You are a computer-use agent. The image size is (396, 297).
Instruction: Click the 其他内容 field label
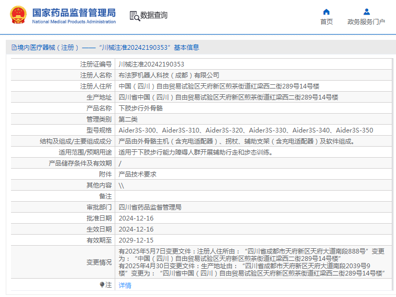tap(99, 185)
